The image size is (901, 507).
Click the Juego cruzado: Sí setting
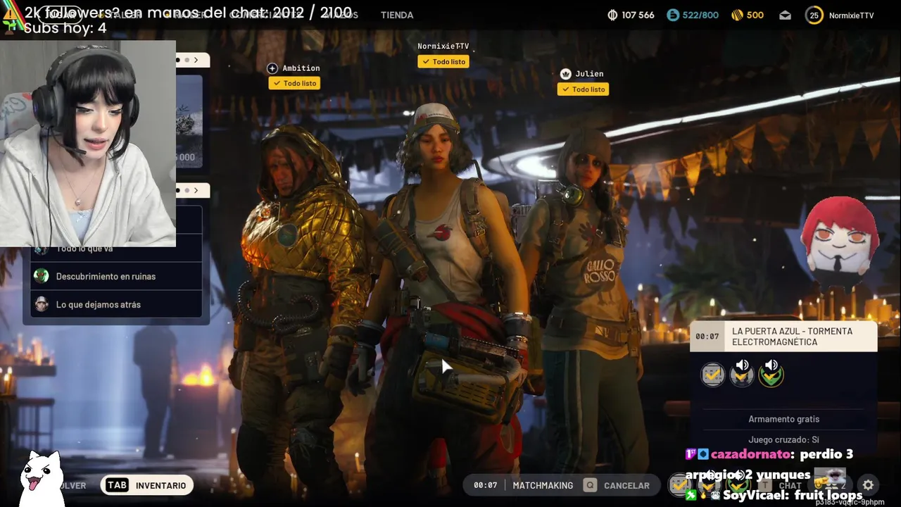click(783, 440)
